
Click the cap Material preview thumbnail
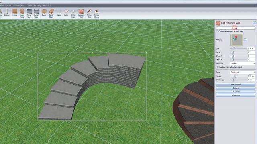point(237,40)
